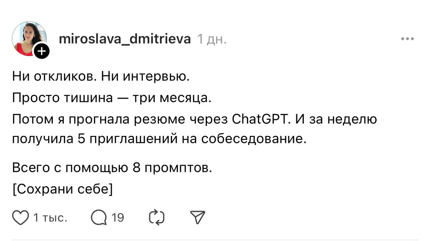430x241 pixels.
Task: Open post options via the three-dot icon
Action: point(407,39)
